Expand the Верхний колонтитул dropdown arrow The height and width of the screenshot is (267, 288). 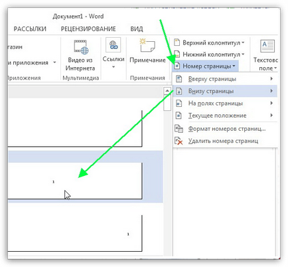(243, 43)
